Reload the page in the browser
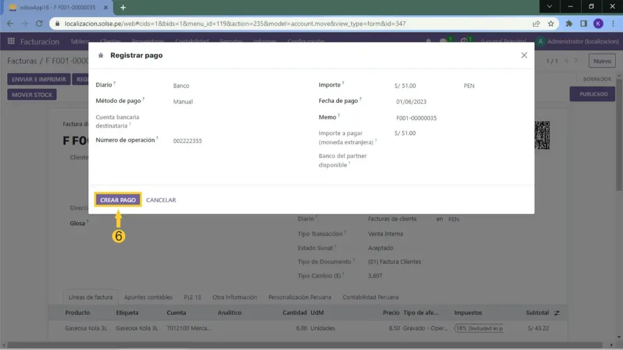 pos(40,24)
